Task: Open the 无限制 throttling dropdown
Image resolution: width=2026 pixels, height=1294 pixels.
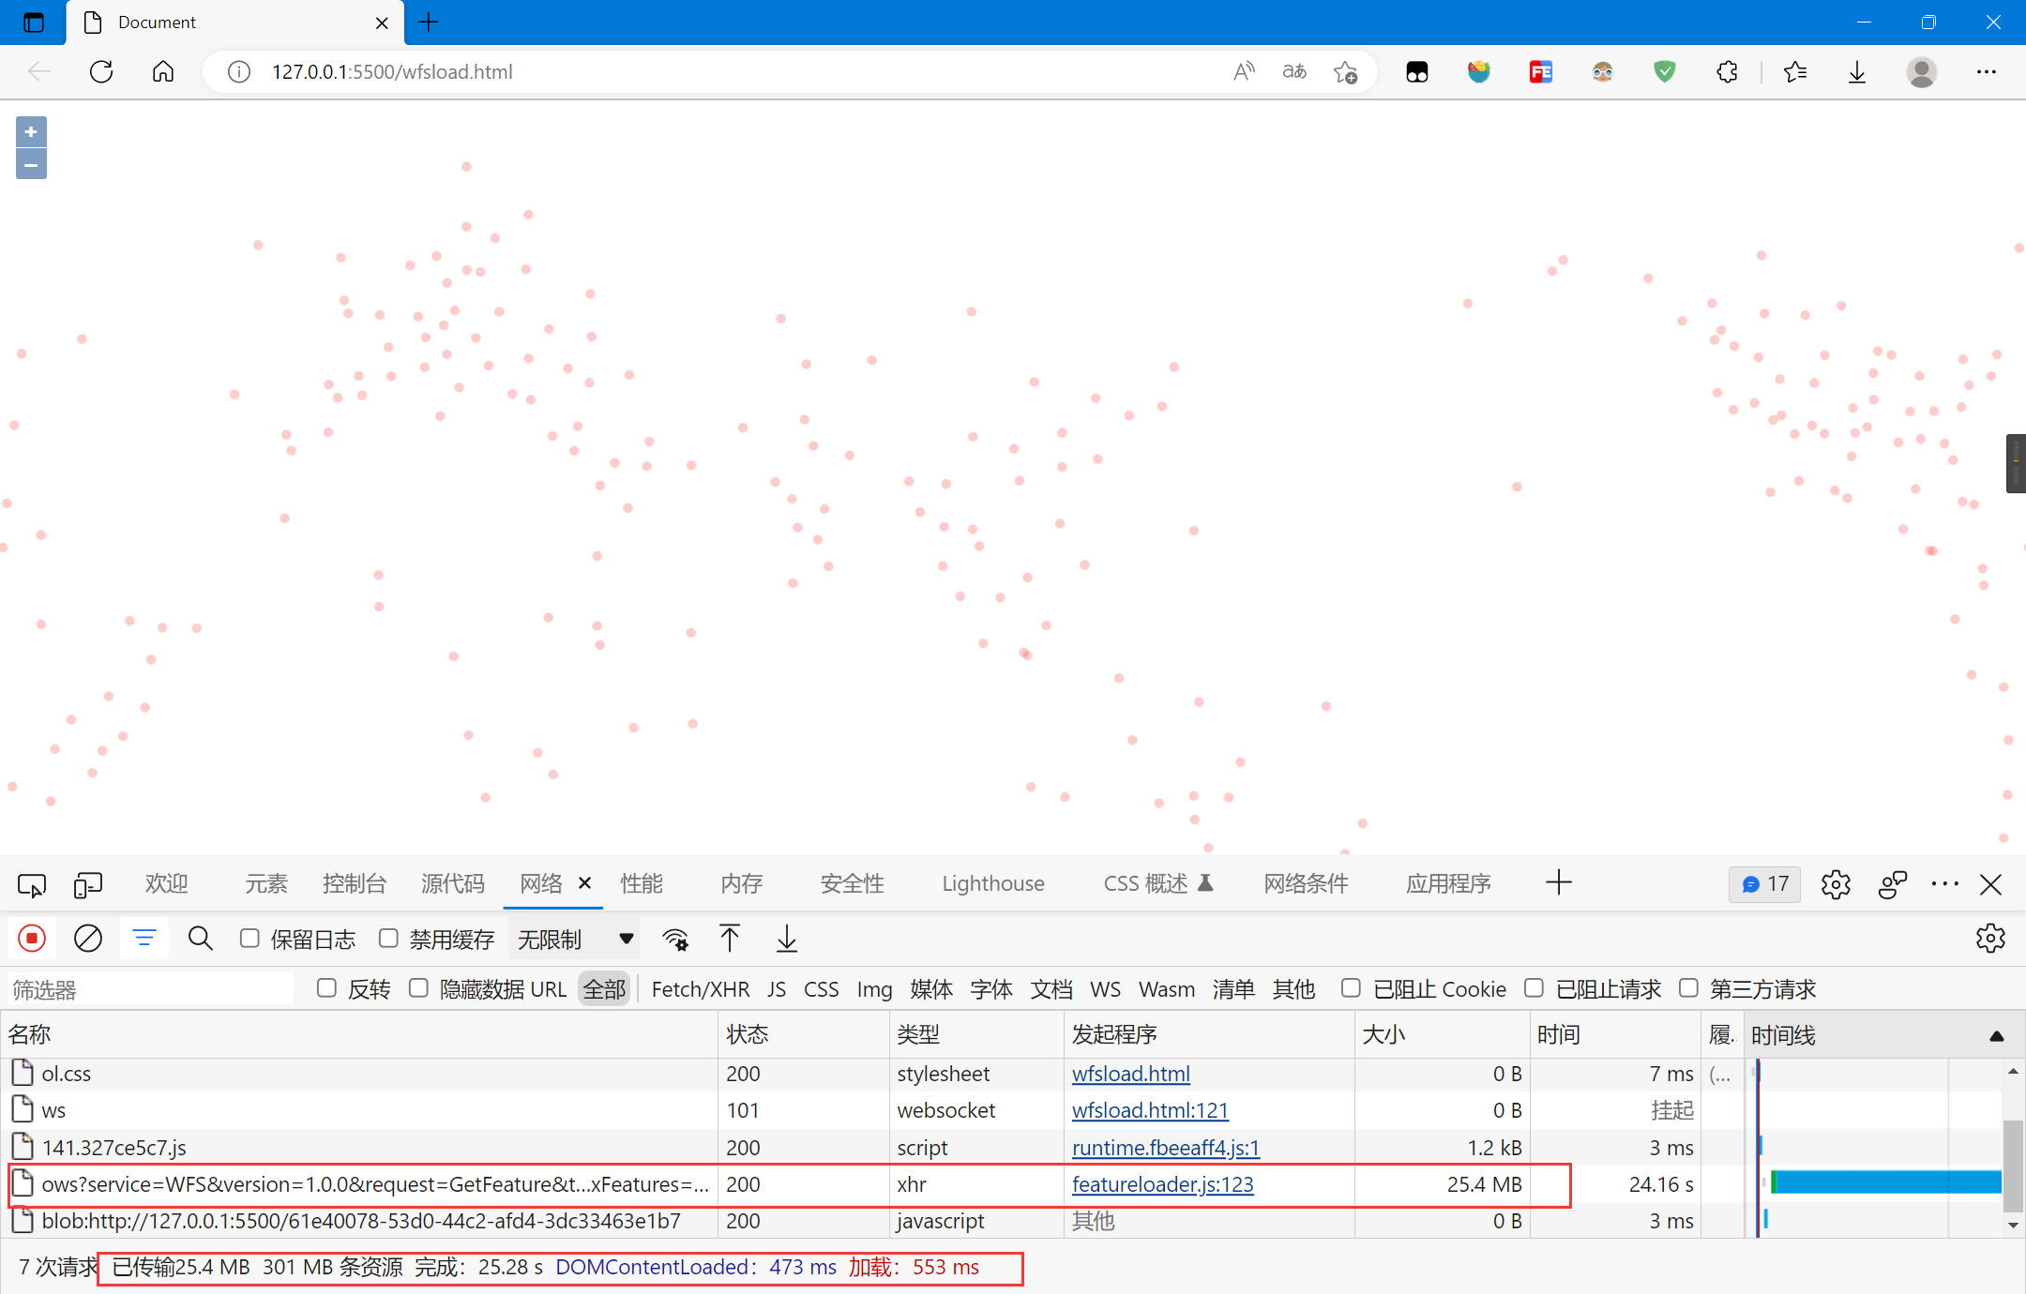Action: 574,939
